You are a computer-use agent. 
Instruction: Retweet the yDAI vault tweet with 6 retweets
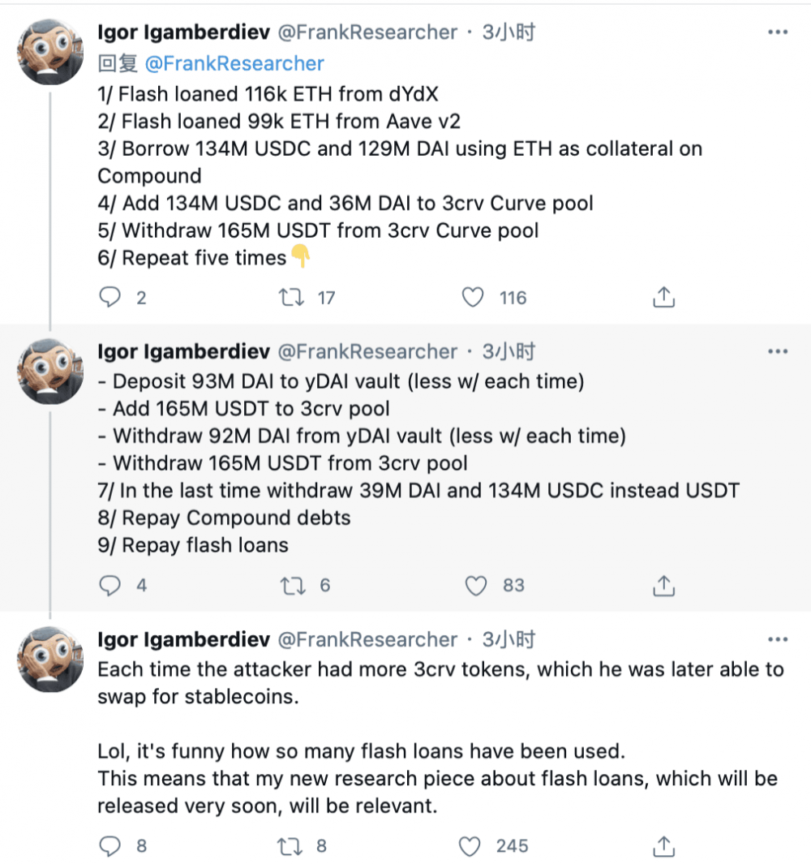[290, 585]
